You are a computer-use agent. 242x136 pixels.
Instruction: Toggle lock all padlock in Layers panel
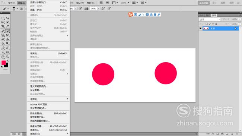click(216, 24)
